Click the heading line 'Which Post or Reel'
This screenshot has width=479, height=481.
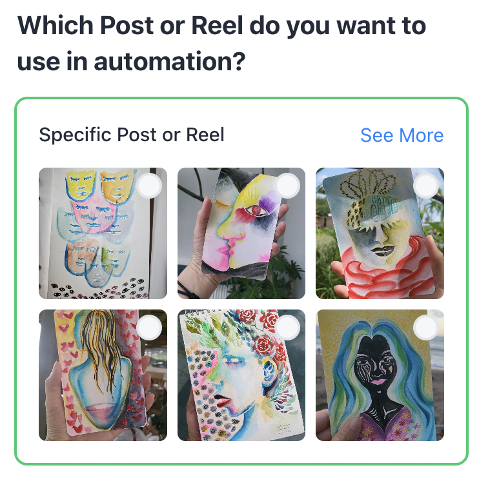(130, 26)
